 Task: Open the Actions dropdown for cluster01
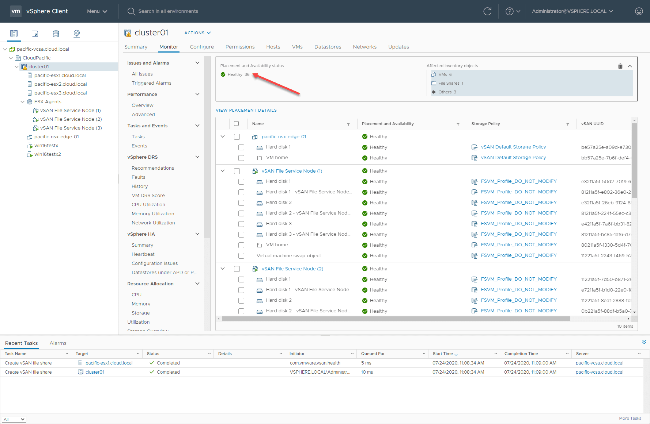tap(197, 33)
